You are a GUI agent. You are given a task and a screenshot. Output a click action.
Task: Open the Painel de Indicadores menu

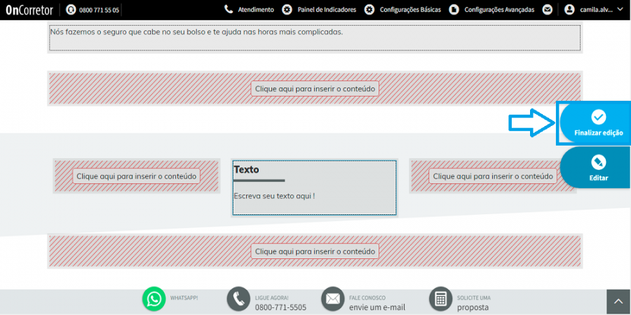coord(327,10)
